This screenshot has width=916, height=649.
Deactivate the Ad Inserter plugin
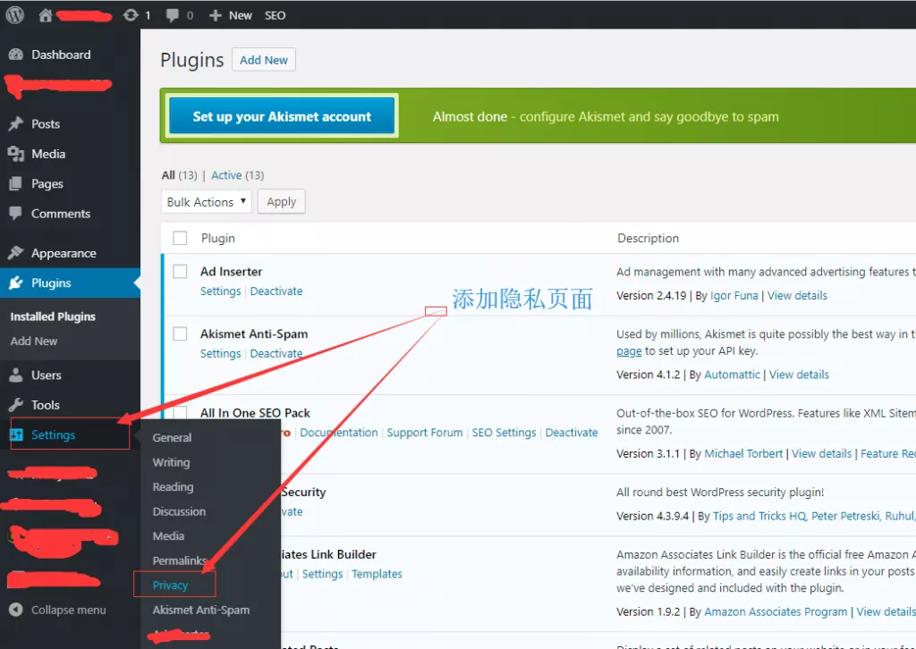coord(276,291)
